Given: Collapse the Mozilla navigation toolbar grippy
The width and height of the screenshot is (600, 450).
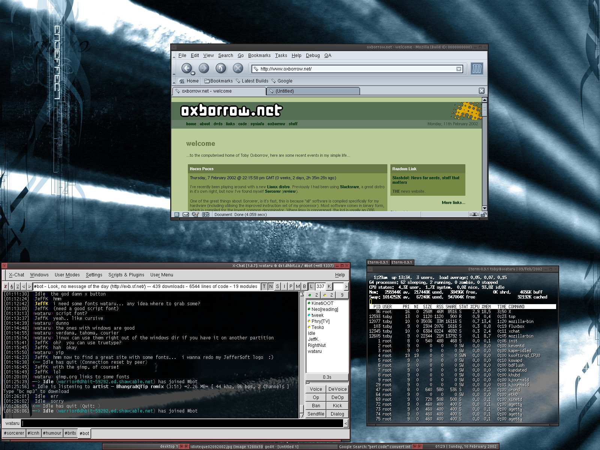Looking at the screenshot, I should [x=174, y=69].
